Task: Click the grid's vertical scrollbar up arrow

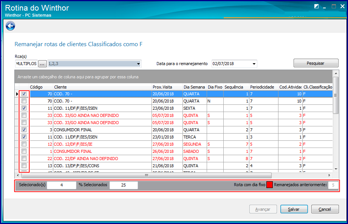Action: click(x=336, y=73)
